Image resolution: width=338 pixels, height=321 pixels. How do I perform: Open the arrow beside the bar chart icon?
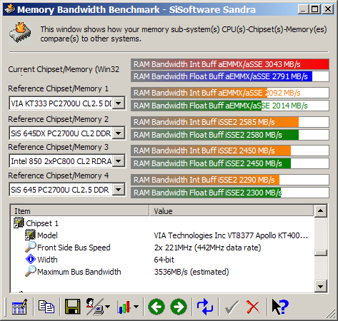pyautogui.click(x=136, y=307)
